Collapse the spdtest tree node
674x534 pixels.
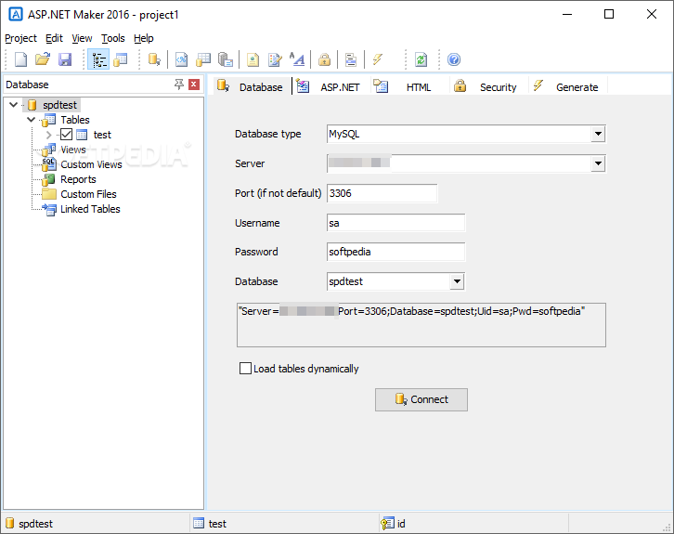click(13, 104)
